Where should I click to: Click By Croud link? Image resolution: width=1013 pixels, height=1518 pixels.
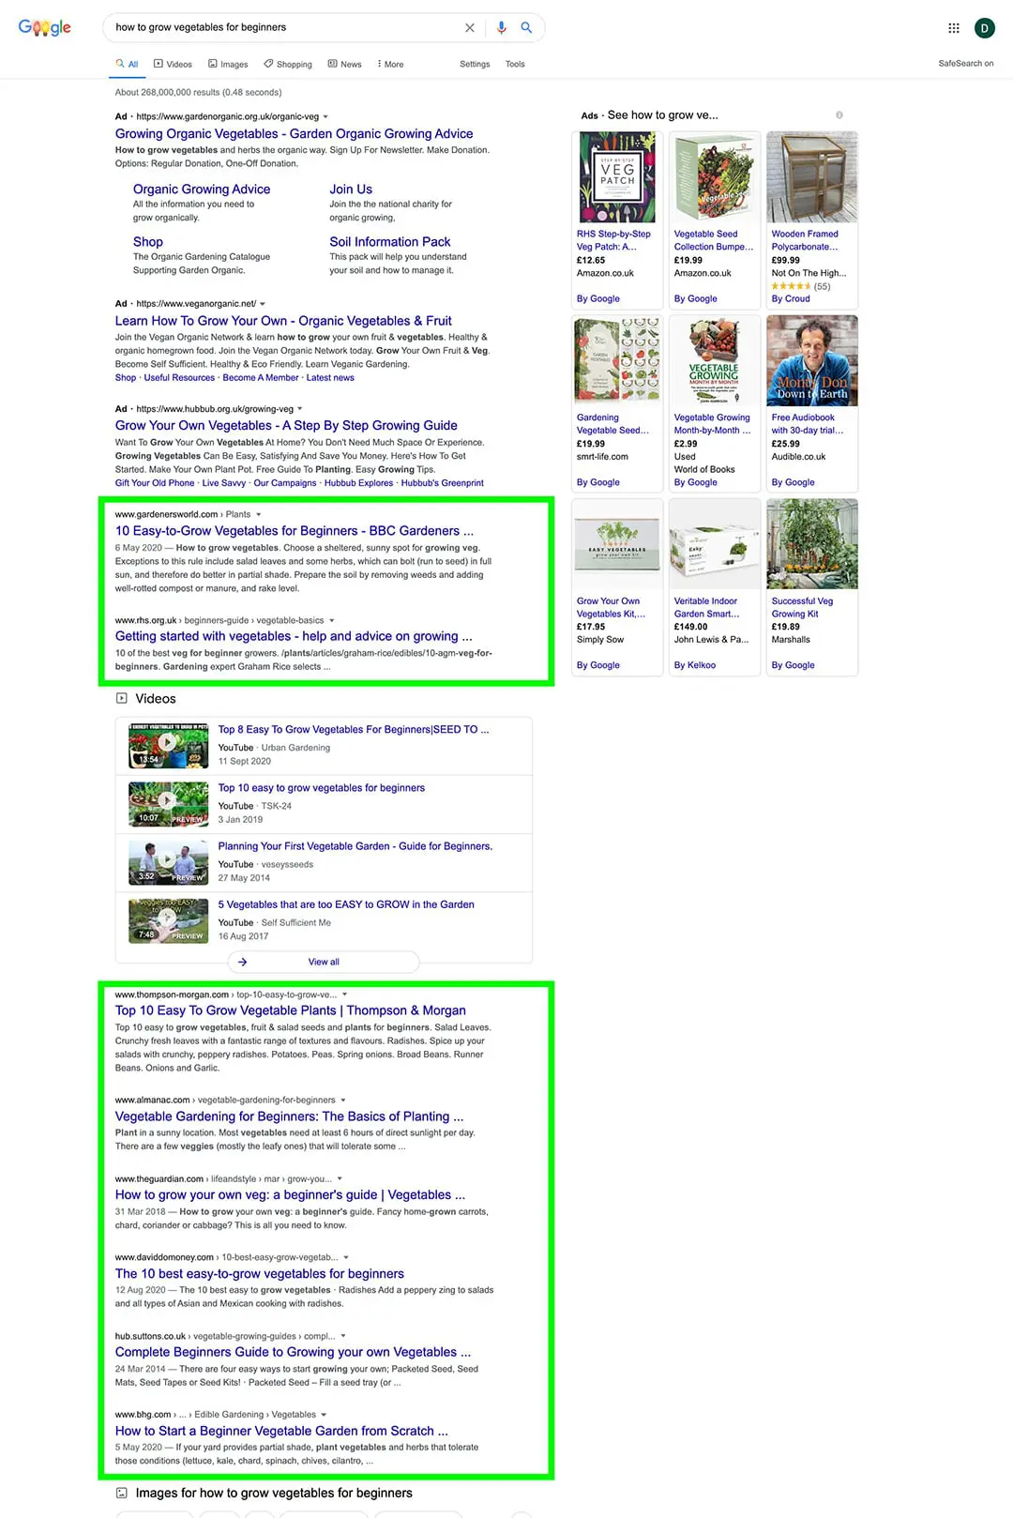[x=791, y=299]
